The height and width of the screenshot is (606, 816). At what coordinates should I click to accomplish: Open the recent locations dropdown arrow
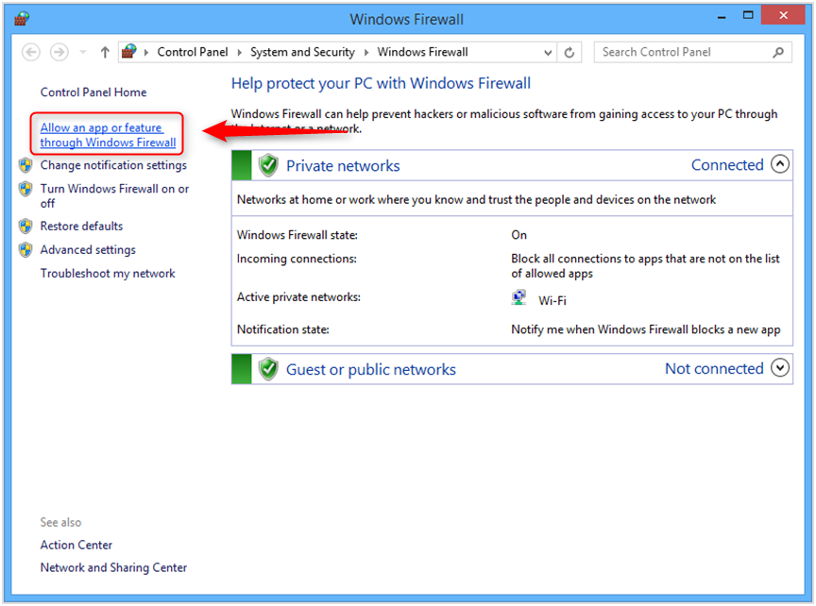[83, 52]
